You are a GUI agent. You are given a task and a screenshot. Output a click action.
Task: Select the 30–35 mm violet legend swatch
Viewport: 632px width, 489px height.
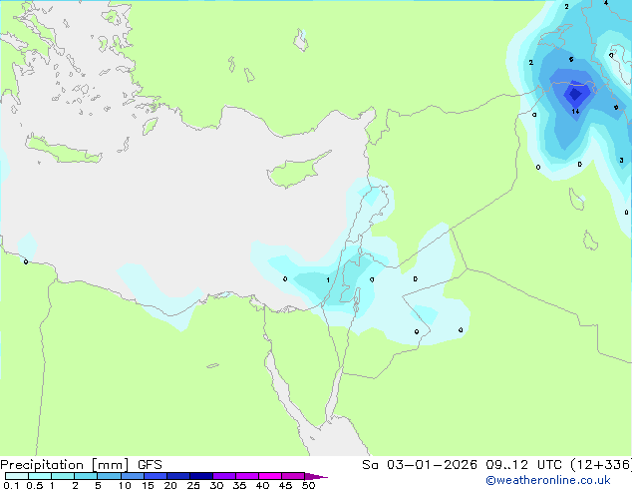click(223, 476)
